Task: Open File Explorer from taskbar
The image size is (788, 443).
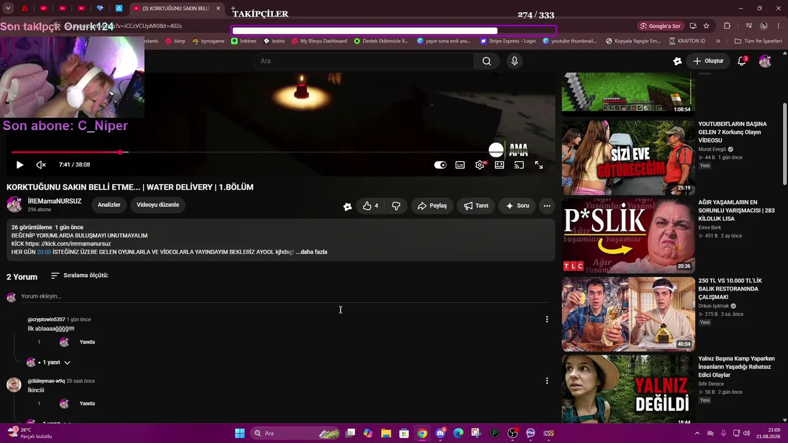Action: 386,433
